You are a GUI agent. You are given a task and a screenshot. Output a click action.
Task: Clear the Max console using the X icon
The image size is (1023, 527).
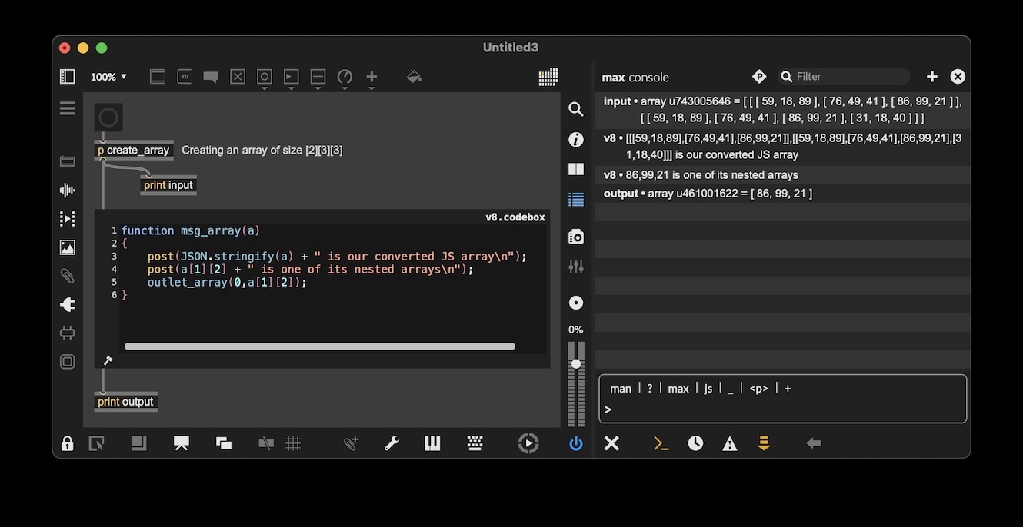coord(611,443)
